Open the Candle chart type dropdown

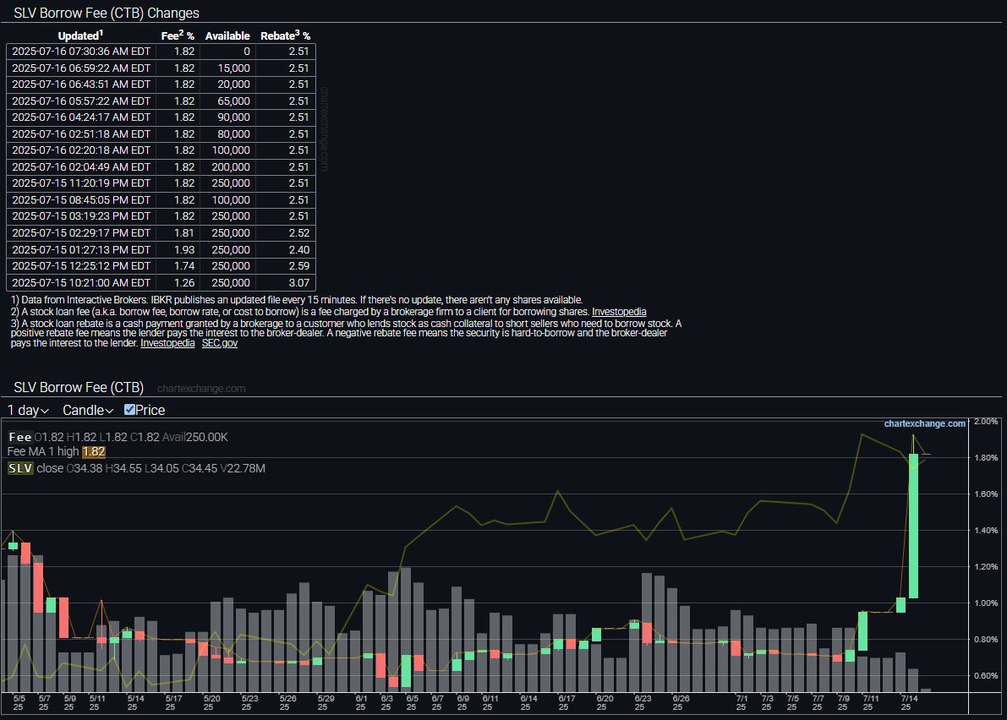[88, 410]
